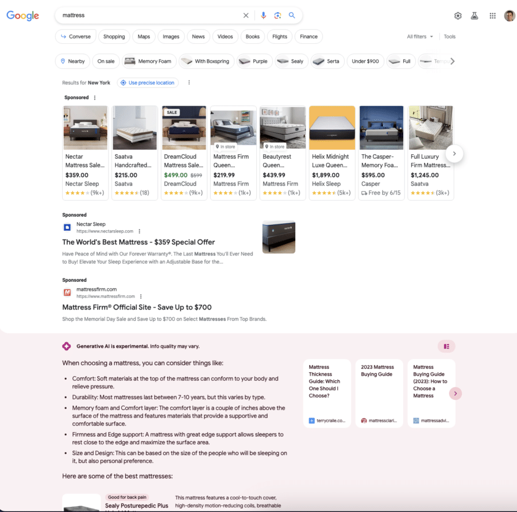Apply the With Boxspring filter chip
The width and height of the screenshot is (517, 512).
[x=206, y=62]
